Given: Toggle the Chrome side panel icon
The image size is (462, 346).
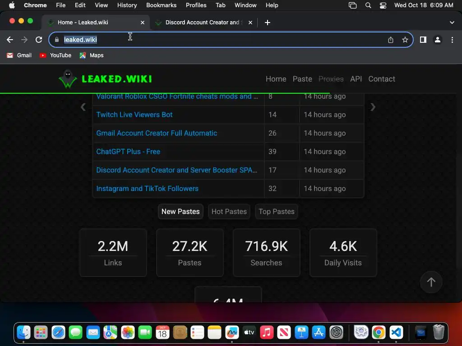Looking at the screenshot, I should pyautogui.click(x=423, y=40).
